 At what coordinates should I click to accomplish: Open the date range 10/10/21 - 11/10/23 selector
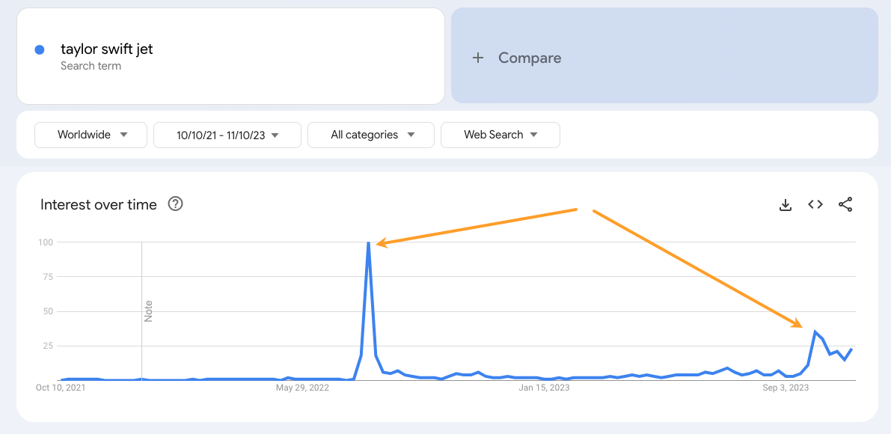pos(227,135)
